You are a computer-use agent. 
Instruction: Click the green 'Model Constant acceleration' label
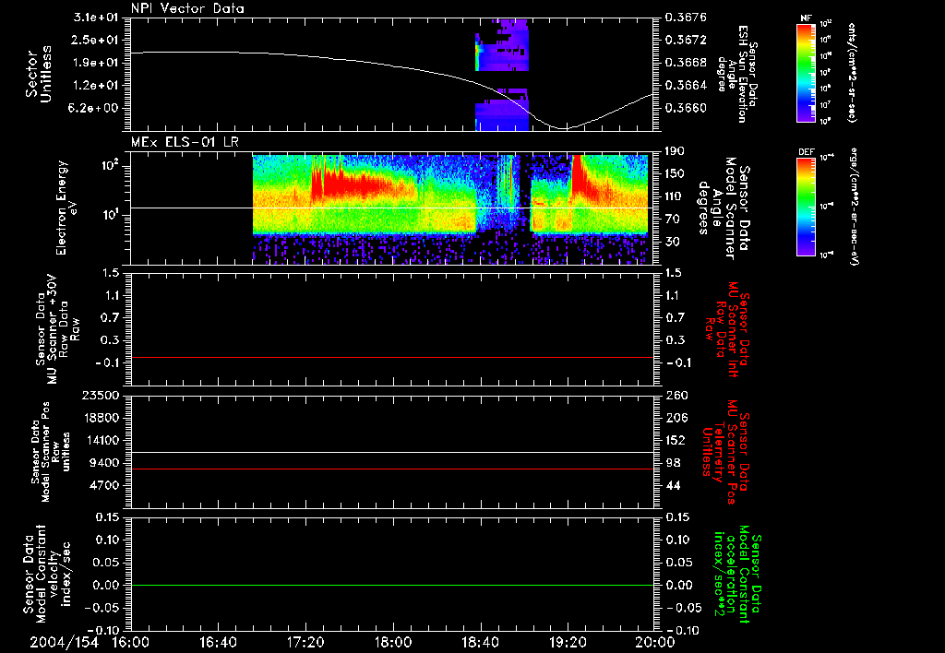(736, 572)
